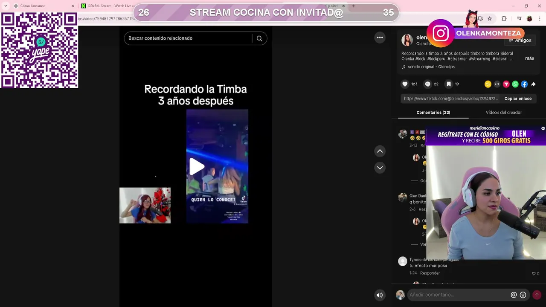
Task: Click Responder under Tyrone's comment
Action: click(430, 273)
